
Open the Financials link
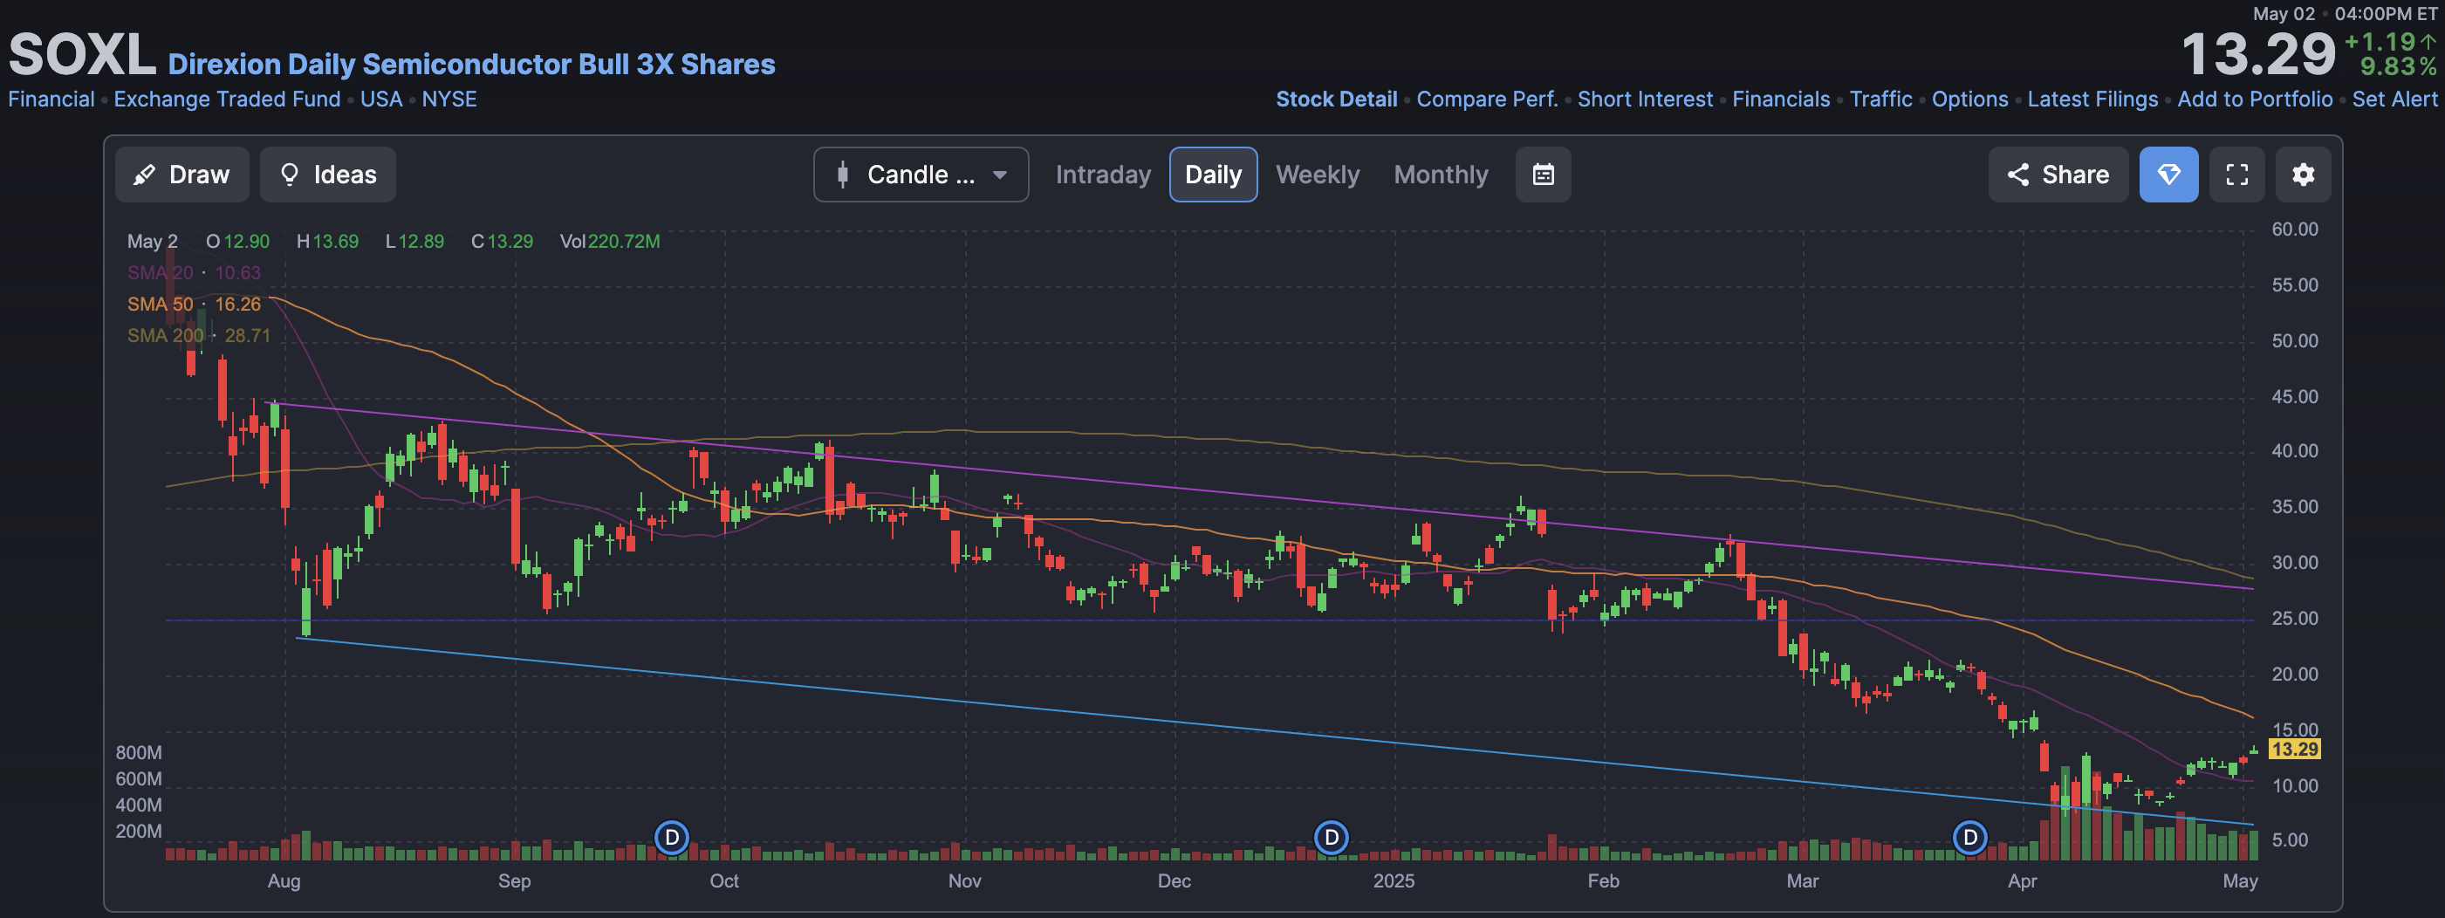(x=1781, y=99)
